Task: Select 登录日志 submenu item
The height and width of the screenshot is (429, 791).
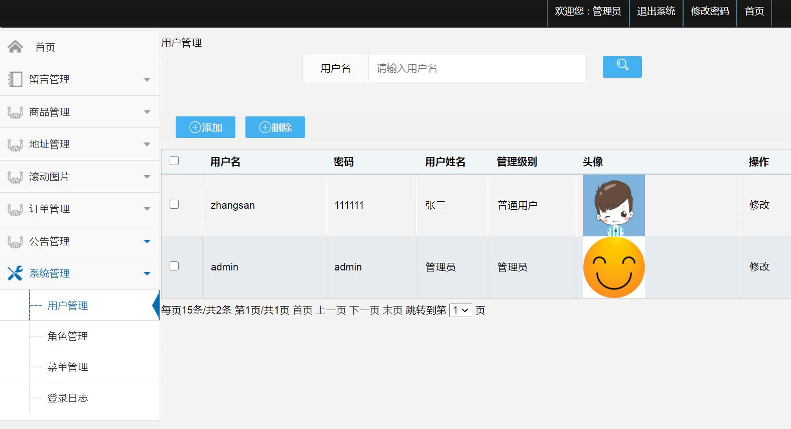Action: click(x=68, y=398)
